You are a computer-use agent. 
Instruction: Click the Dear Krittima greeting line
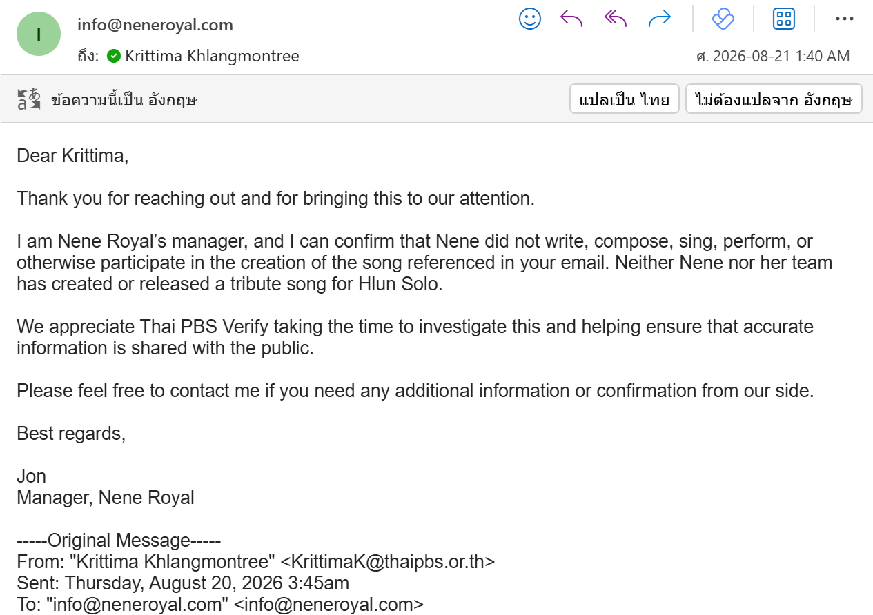click(72, 156)
